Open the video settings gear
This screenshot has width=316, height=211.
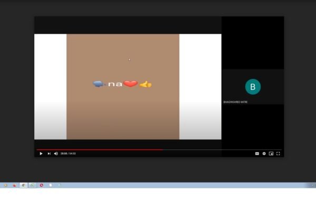point(264,154)
